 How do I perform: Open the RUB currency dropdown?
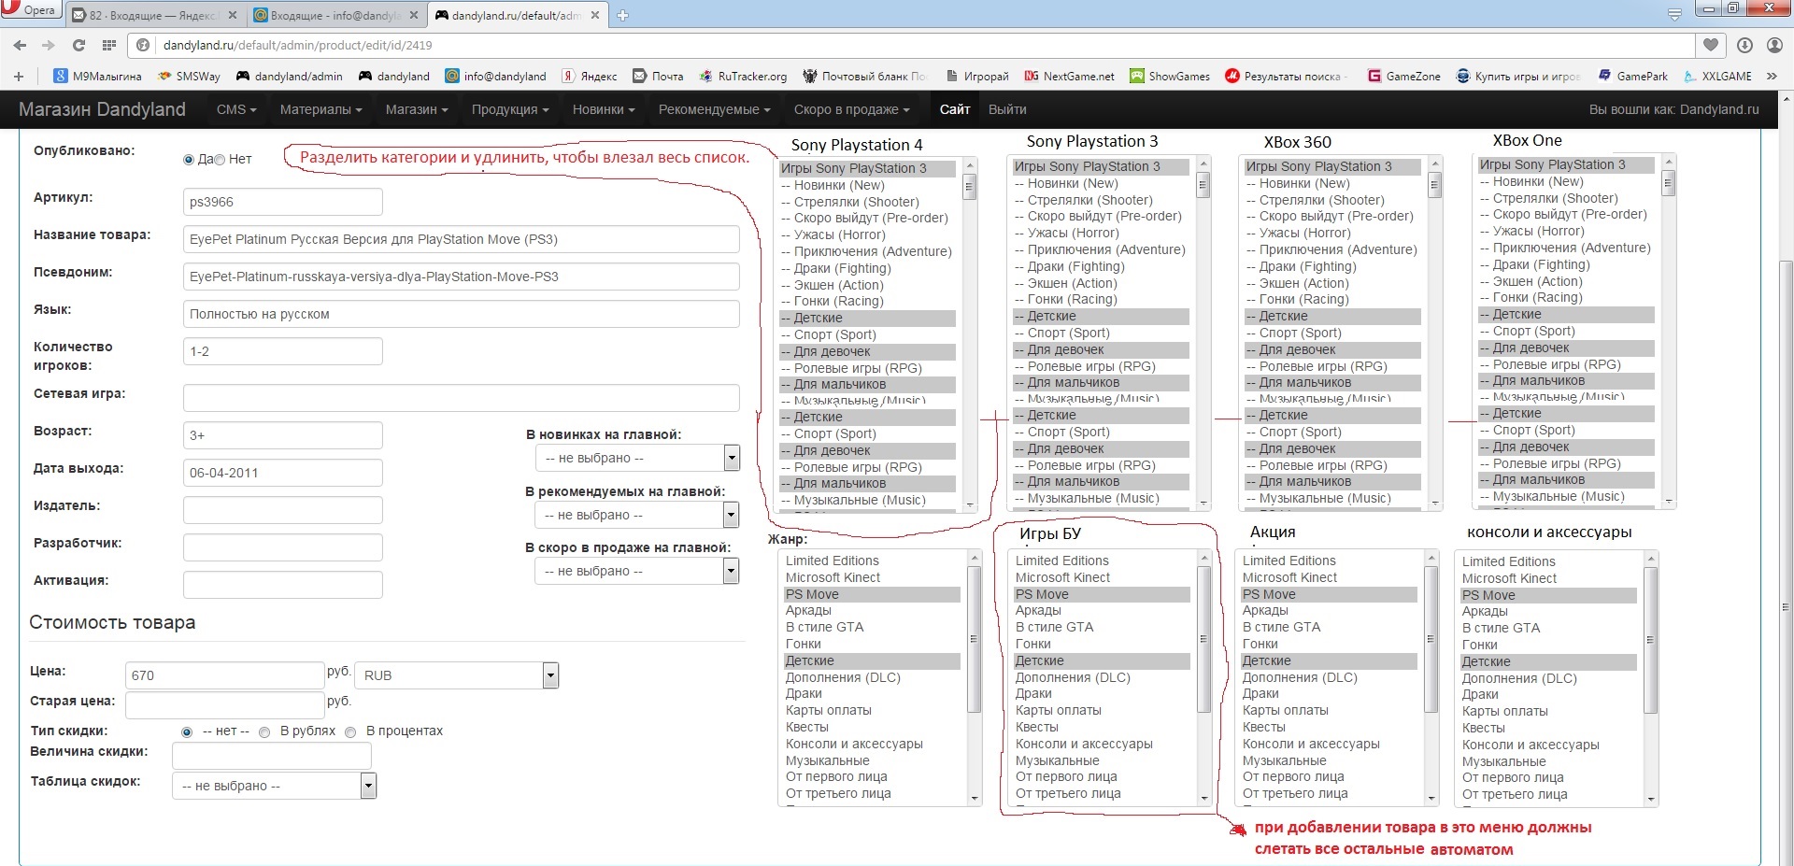coord(456,675)
